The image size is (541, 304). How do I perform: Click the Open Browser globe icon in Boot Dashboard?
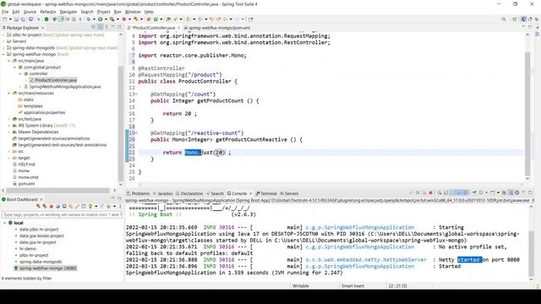pyautogui.click(x=57, y=206)
